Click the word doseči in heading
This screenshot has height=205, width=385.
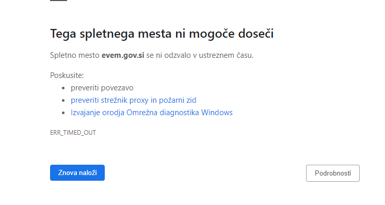click(x=256, y=34)
